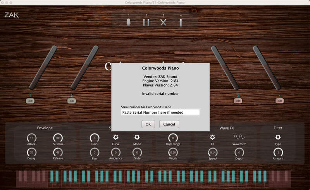
Task: Toggle the layer 1 -3dB button
Action: [30, 101]
